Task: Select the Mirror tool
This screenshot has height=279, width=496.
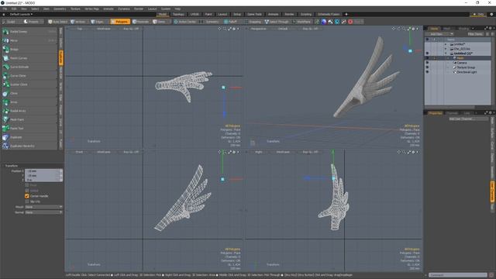Action: pos(29,40)
